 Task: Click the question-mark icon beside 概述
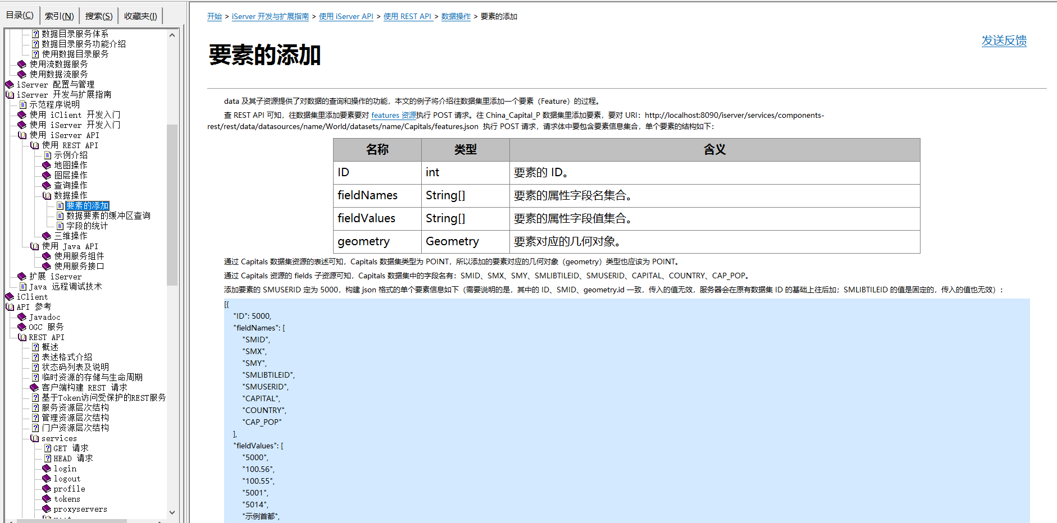[x=35, y=347]
